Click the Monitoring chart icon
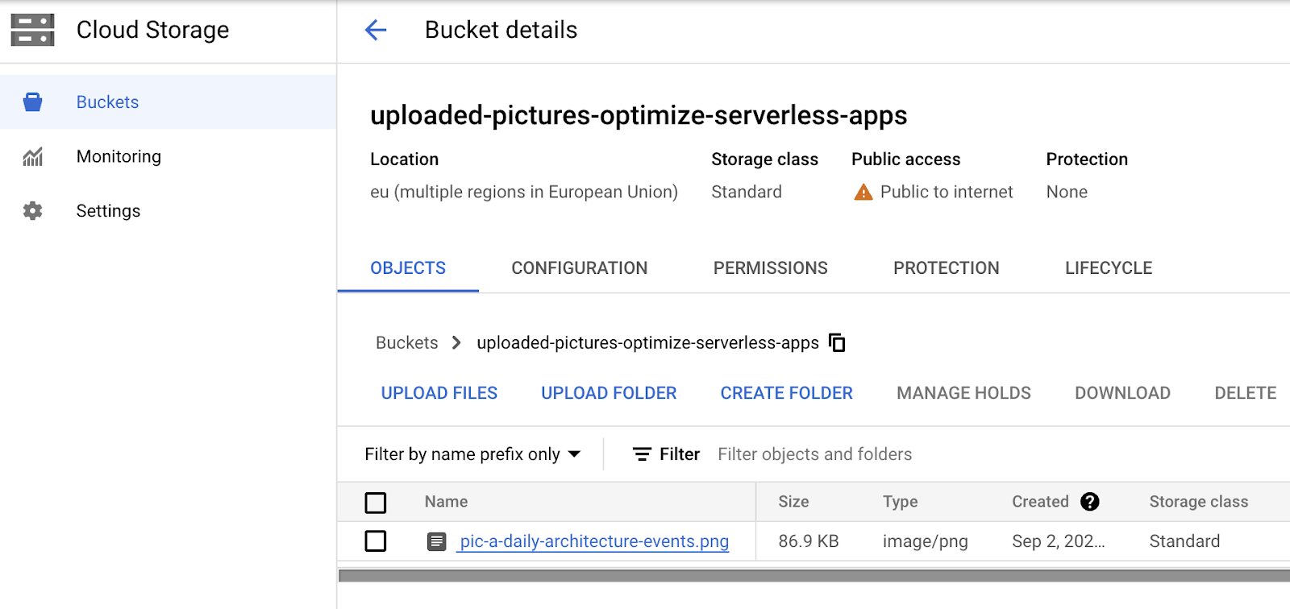 (32, 157)
